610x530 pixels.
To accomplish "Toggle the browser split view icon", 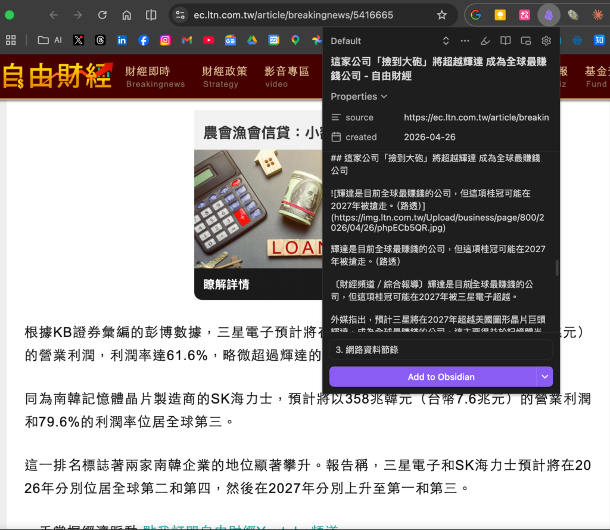I will click(151, 16).
